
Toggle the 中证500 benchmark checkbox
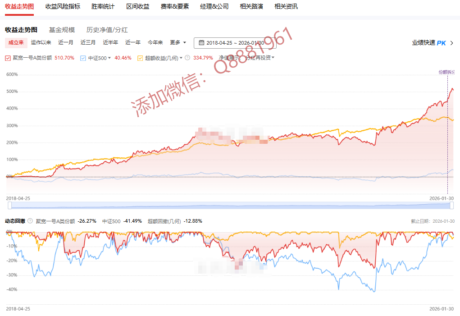[83, 58]
